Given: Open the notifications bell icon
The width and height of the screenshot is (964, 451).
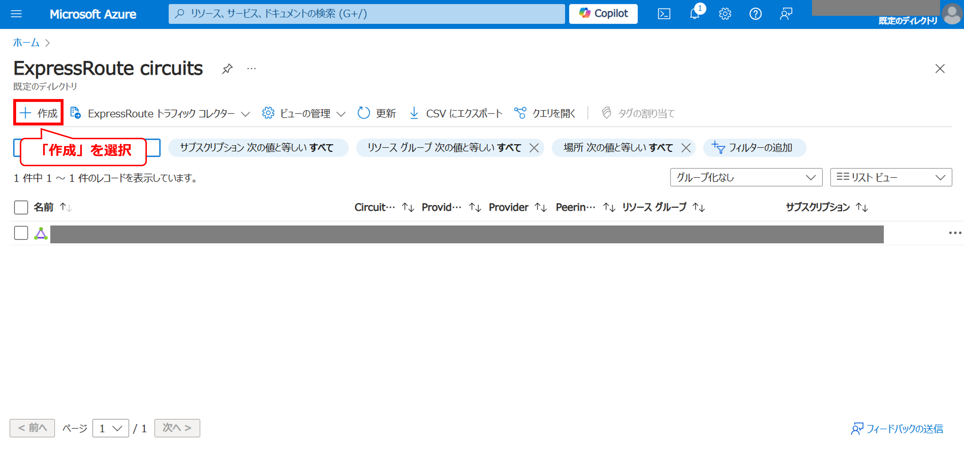Looking at the screenshot, I should 695,14.
